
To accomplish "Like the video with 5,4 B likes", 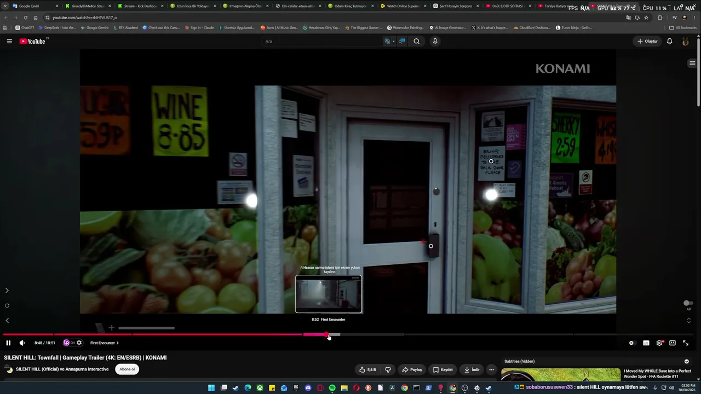I will (x=367, y=369).
